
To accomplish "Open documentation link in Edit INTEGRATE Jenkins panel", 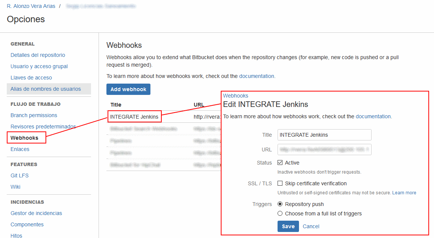I will (x=373, y=117).
